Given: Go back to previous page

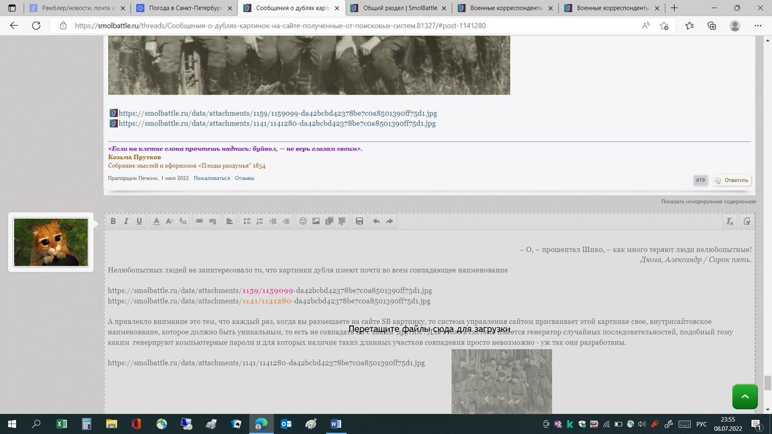Looking at the screenshot, I should click(14, 26).
